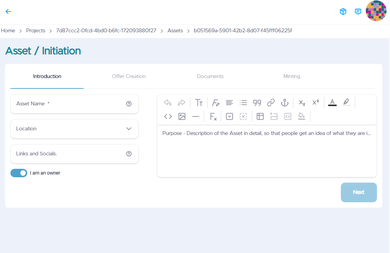This screenshot has height=253, width=390.
Task: Insert a horizontal line in the editor
Action: [196, 116]
